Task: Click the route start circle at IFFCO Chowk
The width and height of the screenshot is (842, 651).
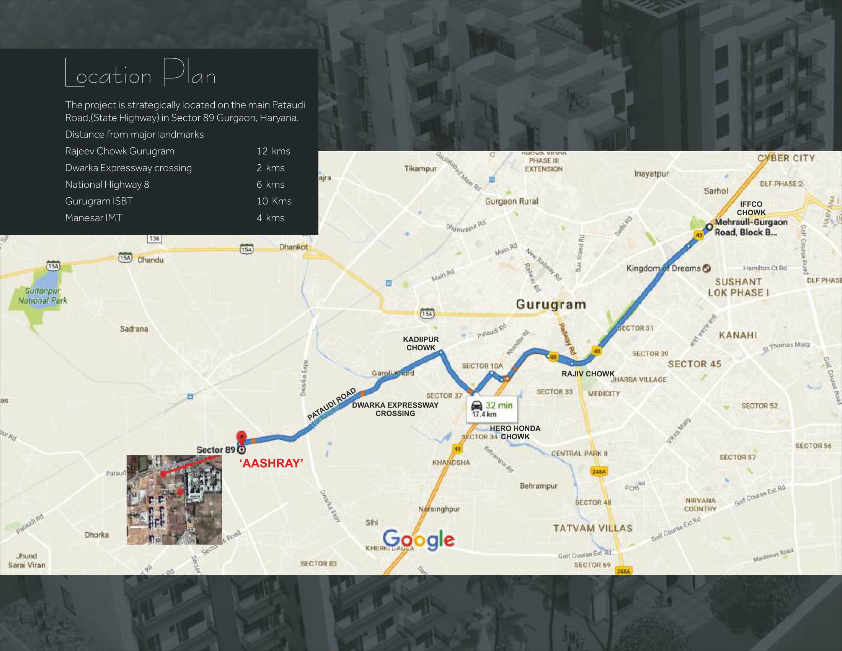Action: [x=708, y=227]
